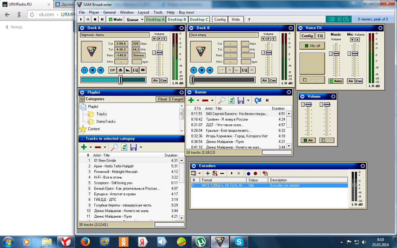
Task: Open Deck B EQ settings
Action: 244,70
